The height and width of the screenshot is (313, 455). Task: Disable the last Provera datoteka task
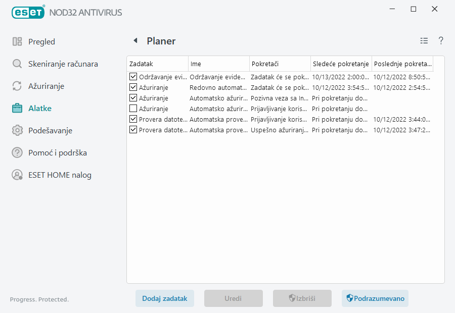pos(133,130)
